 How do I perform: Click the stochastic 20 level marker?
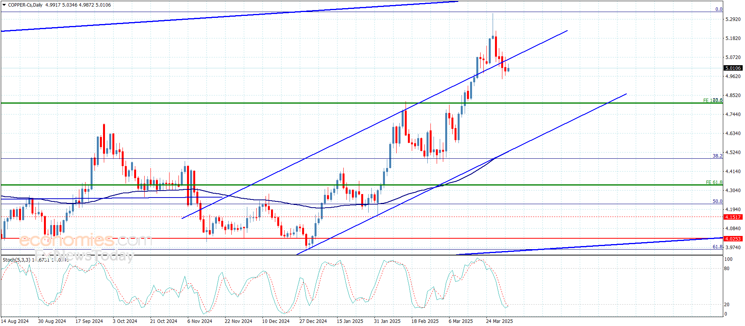click(x=727, y=304)
